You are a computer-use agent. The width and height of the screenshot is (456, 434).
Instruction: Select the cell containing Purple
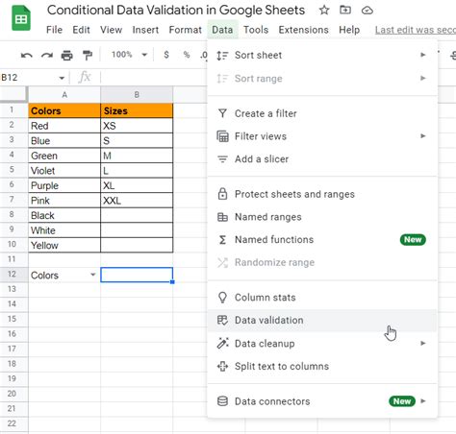point(64,185)
